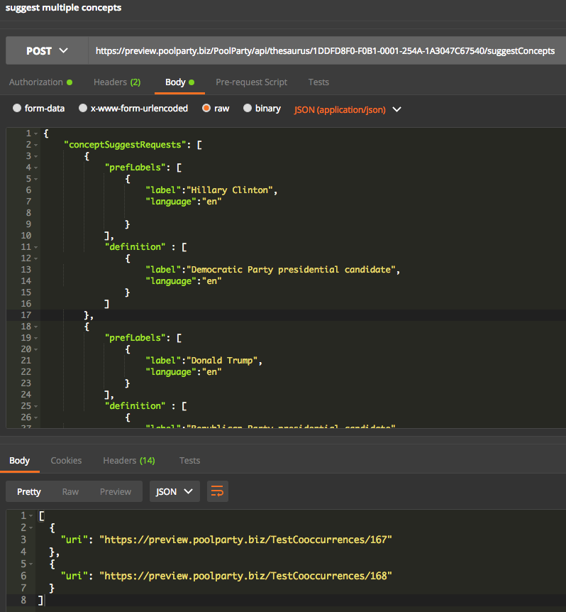Click into the request URL field
This screenshot has height=612, width=566.
[325, 51]
